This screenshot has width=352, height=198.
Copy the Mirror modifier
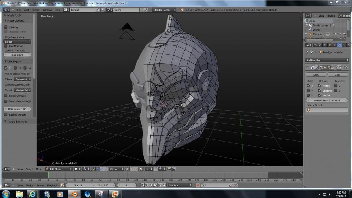tap(338, 75)
